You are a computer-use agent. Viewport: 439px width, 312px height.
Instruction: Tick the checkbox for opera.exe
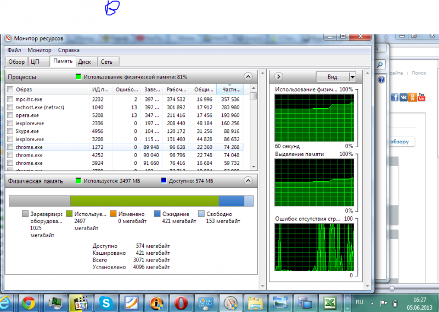tap(10, 115)
